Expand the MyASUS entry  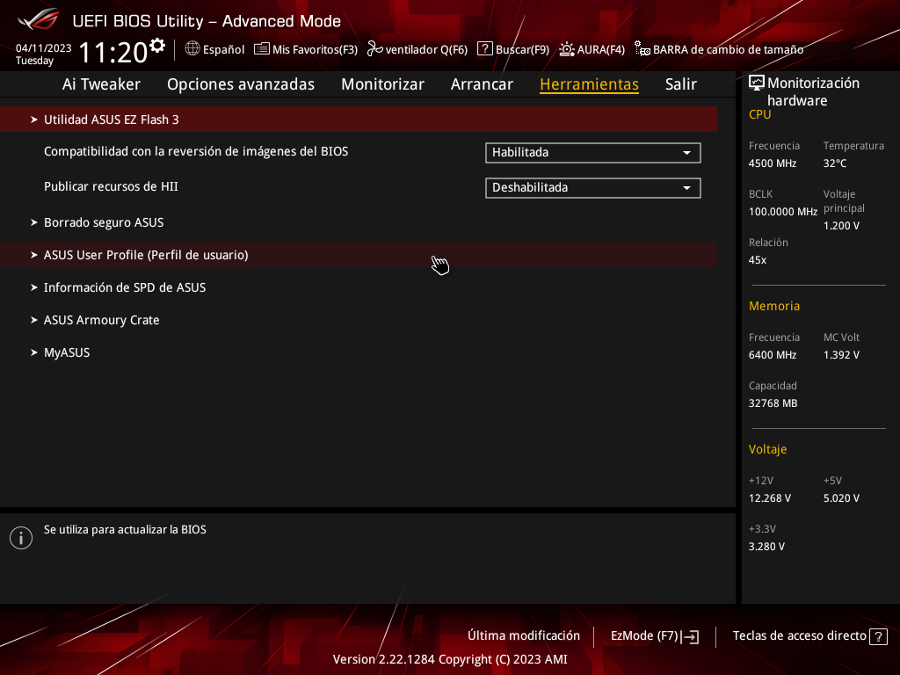(x=359, y=352)
